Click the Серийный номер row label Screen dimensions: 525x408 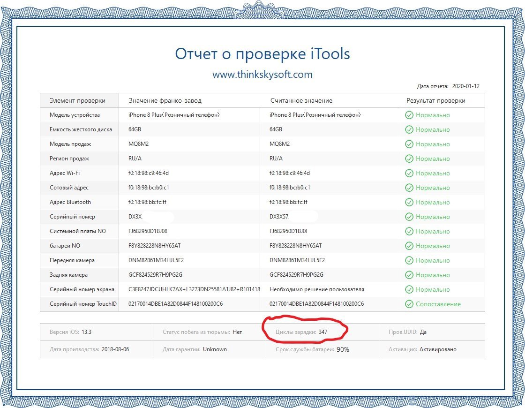click(x=72, y=217)
